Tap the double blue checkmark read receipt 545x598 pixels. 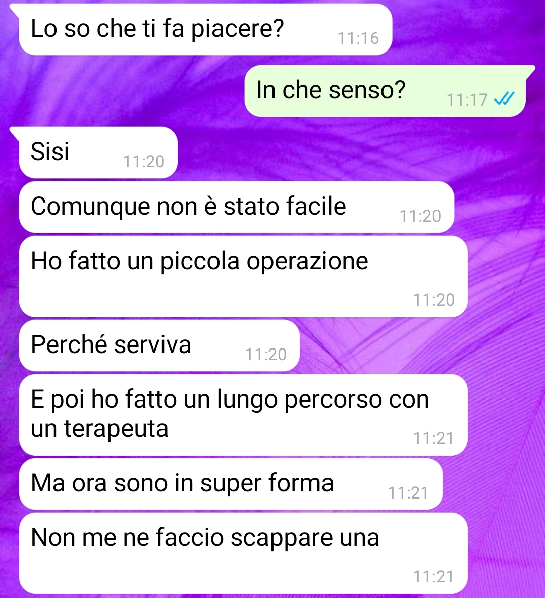(504, 99)
